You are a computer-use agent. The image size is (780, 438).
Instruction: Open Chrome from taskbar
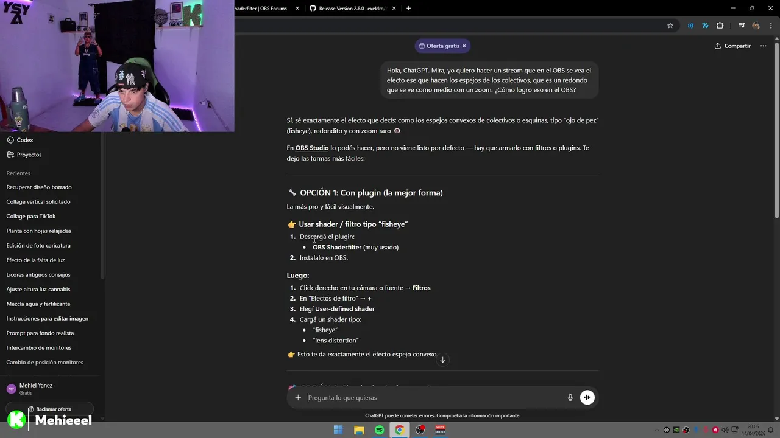[399, 430]
